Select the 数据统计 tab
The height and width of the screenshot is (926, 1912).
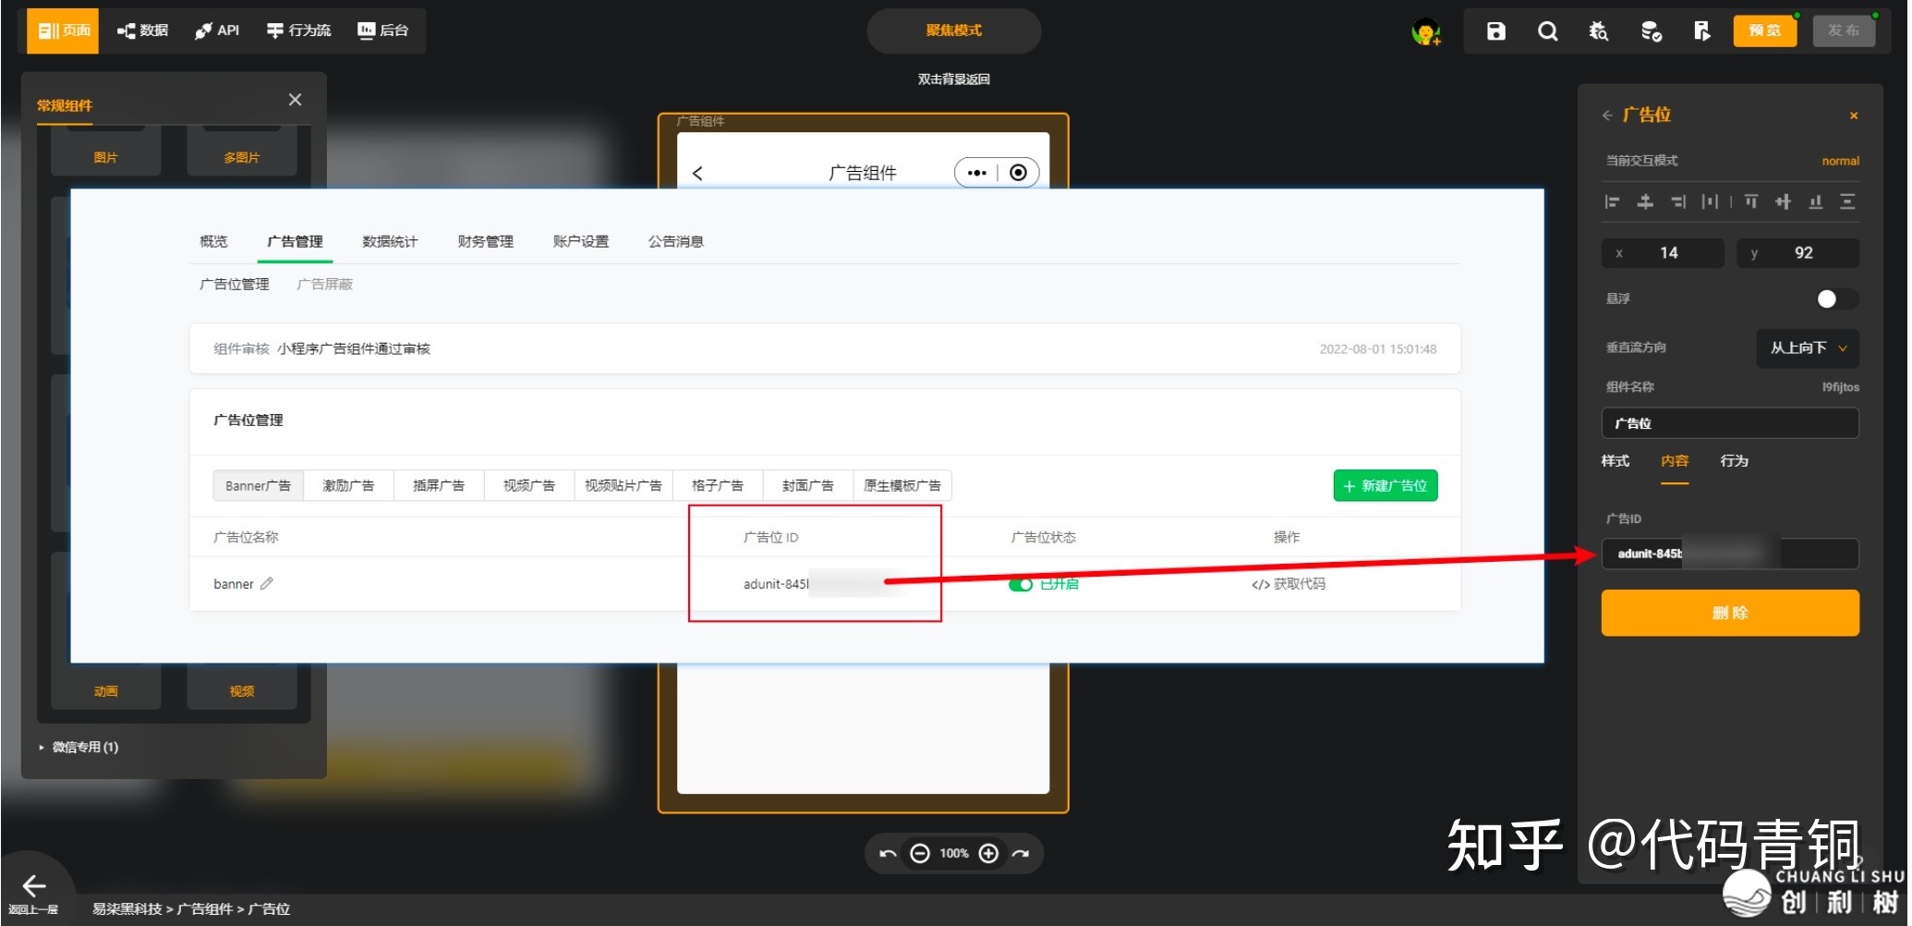point(390,242)
